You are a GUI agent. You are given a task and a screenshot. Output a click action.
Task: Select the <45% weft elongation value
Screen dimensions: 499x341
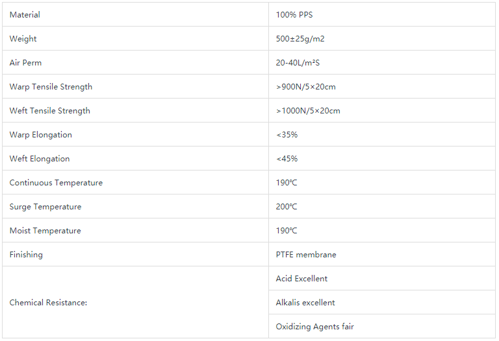click(287, 159)
